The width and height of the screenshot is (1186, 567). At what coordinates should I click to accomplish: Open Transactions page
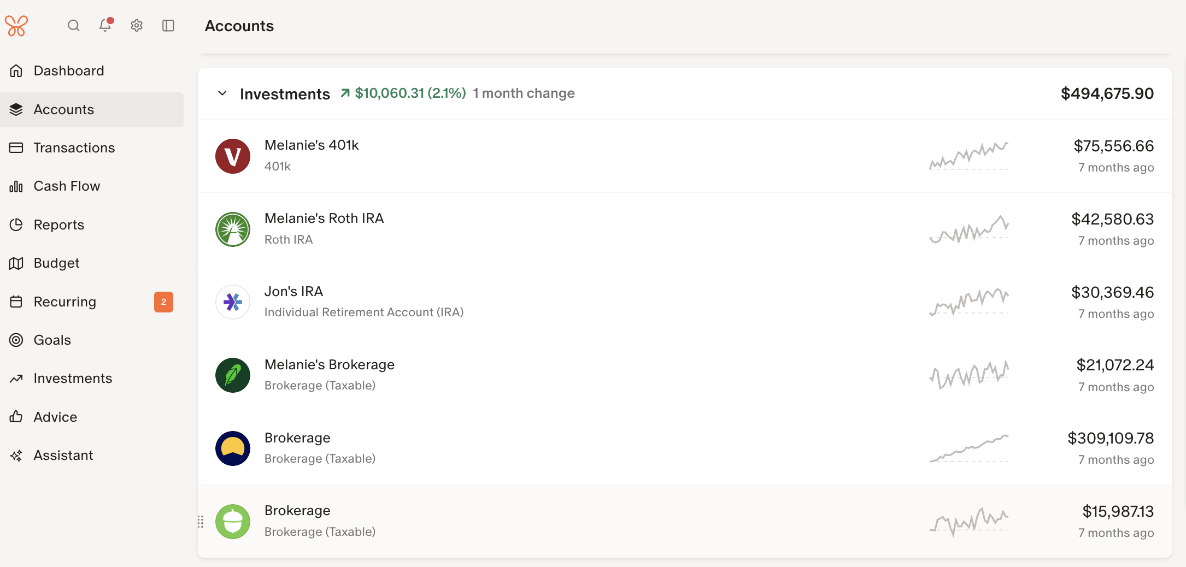74,148
